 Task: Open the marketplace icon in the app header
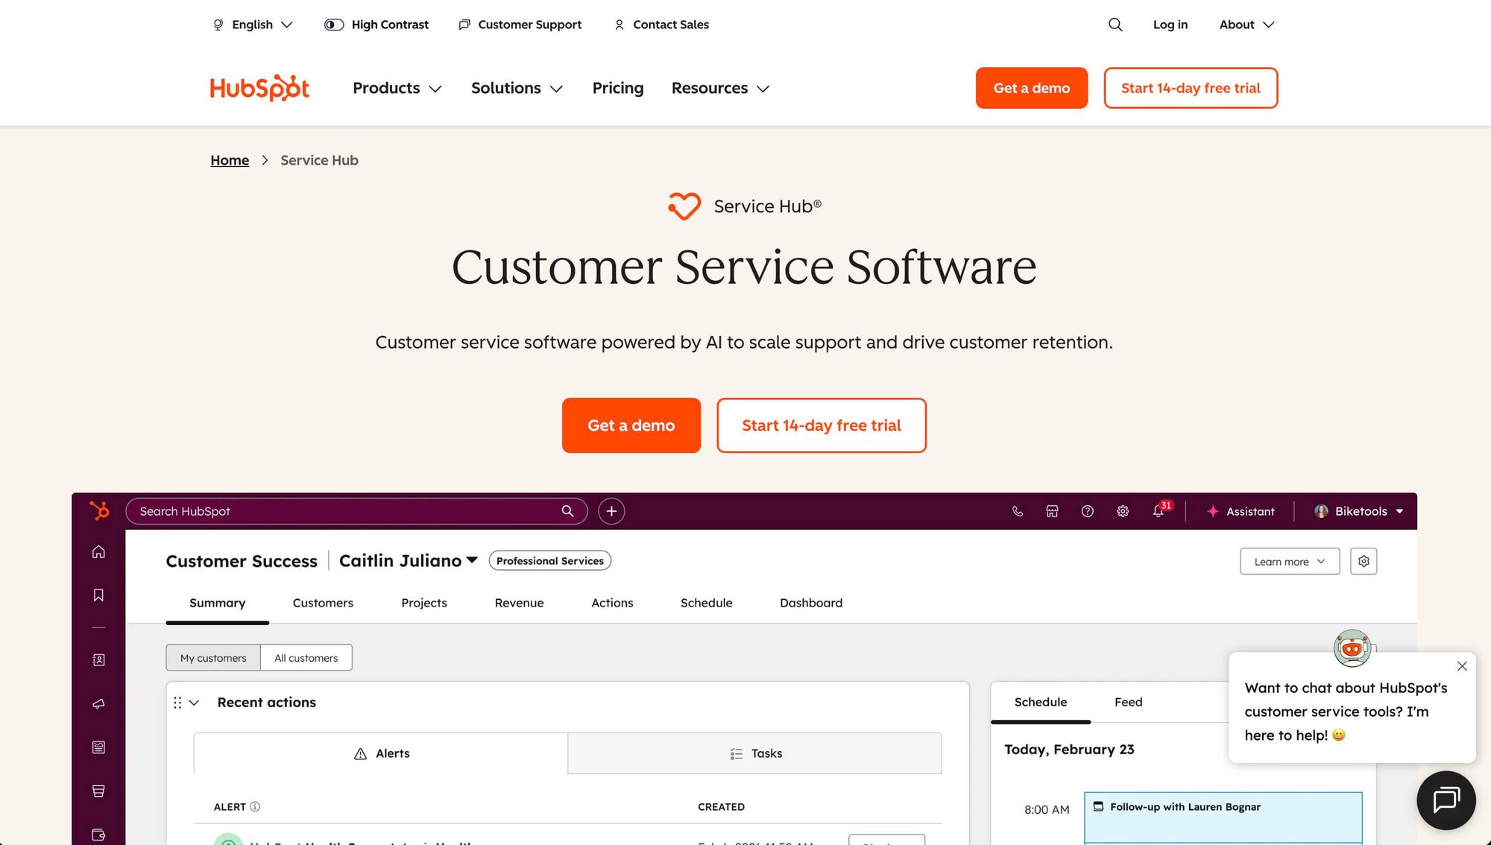(1052, 511)
